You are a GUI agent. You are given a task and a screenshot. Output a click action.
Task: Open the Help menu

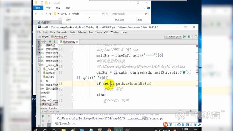(x=124, y=32)
